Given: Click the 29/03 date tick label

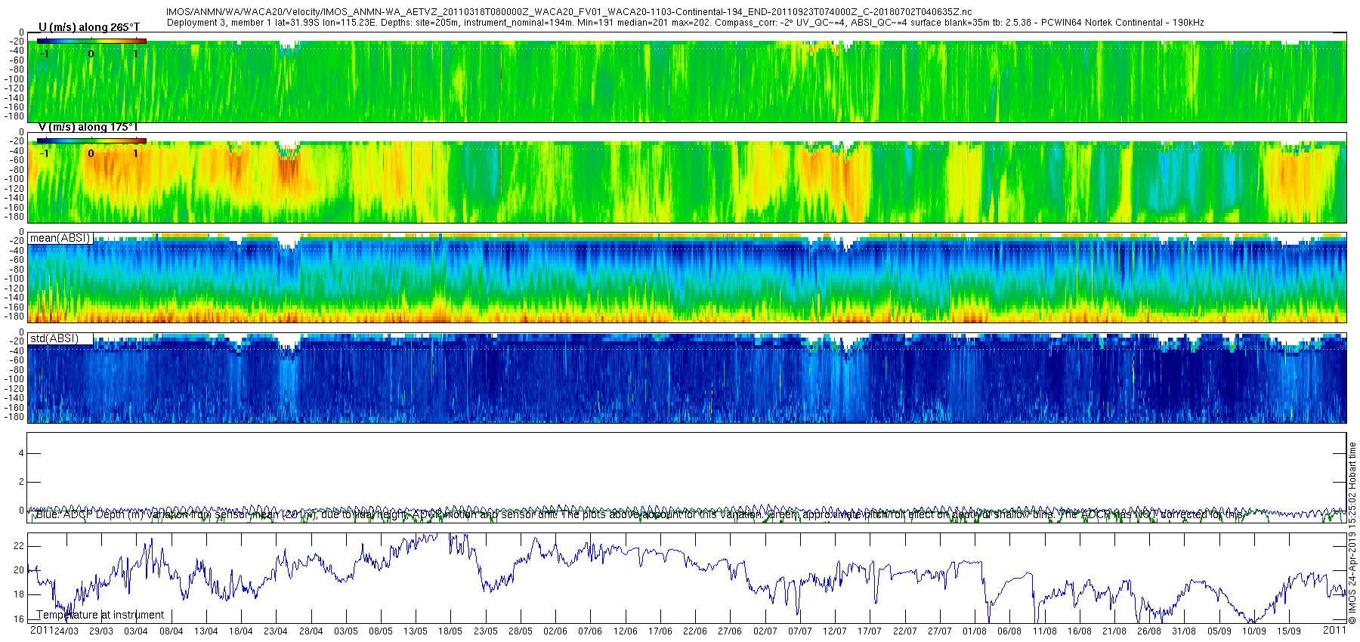Looking at the screenshot, I should coord(101,631).
